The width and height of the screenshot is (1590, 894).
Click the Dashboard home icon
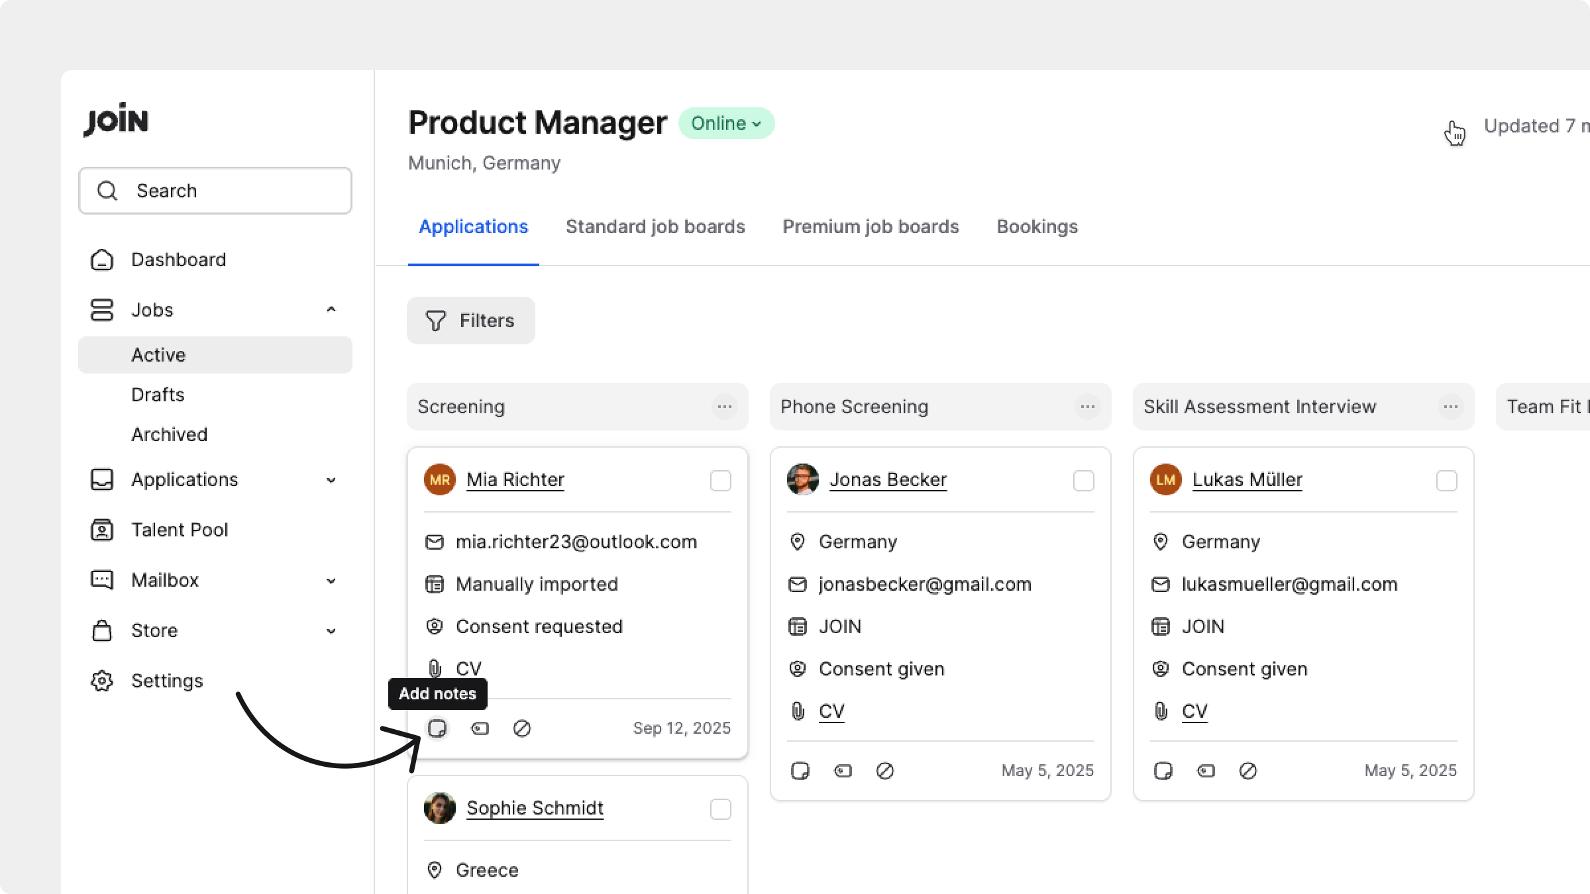(102, 260)
